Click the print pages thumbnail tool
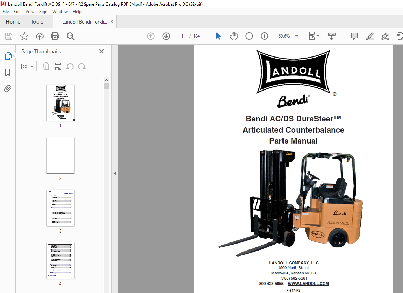The width and height of the screenshot is (403, 293). pos(58,67)
